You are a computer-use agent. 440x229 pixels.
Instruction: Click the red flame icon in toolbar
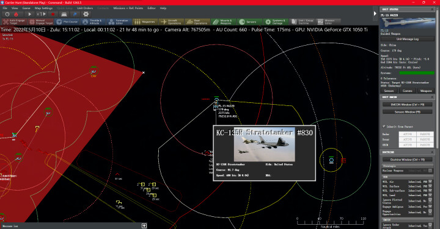tap(16, 14)
